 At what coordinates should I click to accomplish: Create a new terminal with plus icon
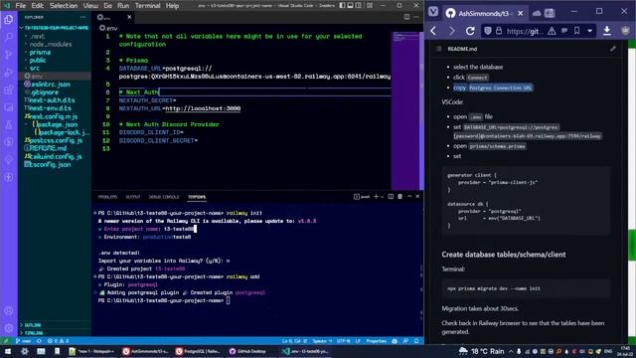pos(376,197)
